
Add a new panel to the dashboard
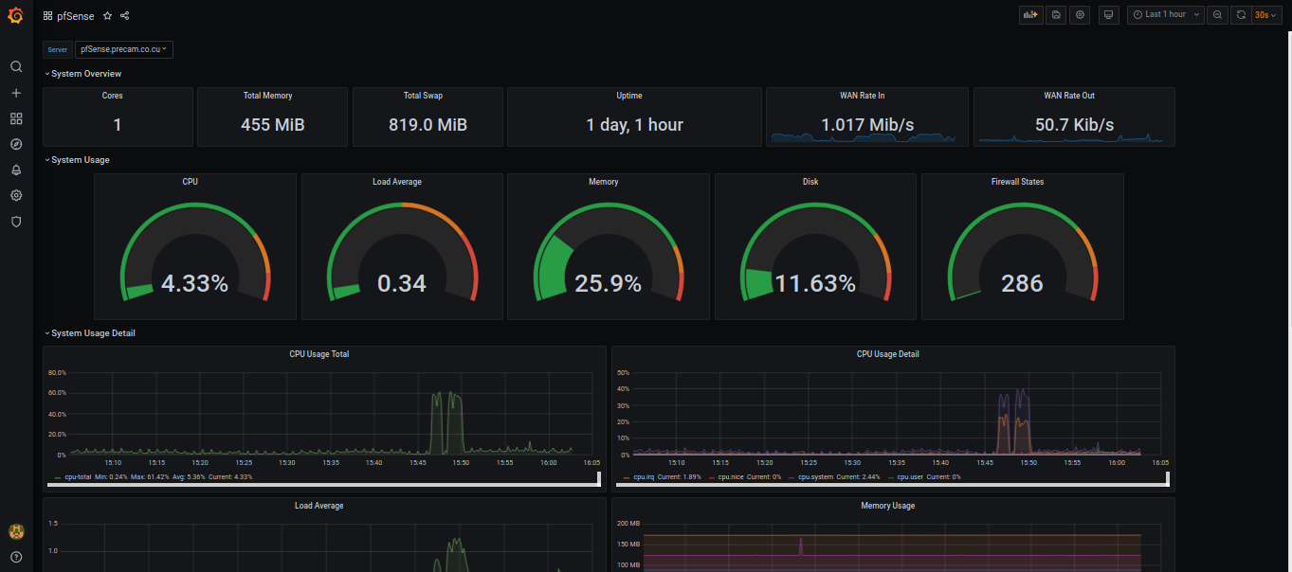click(x=1029, y=15)
